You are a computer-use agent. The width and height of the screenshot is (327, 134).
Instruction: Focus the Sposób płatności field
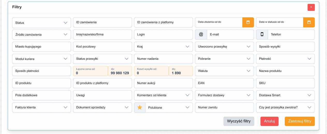41,71
